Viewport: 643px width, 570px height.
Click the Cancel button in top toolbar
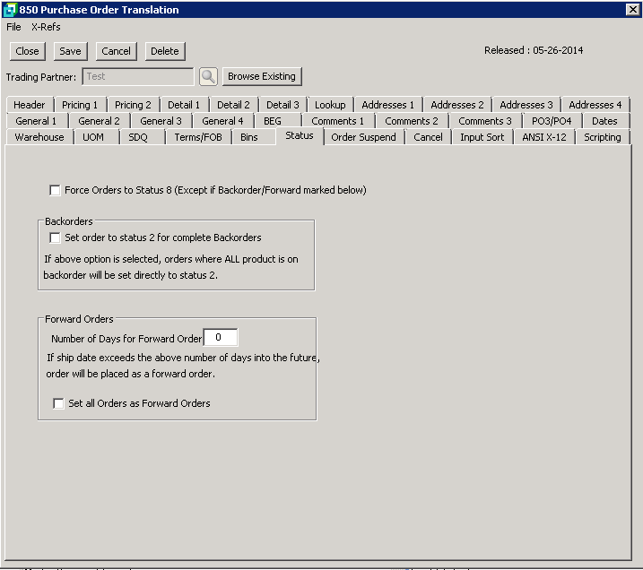(116, 51)
